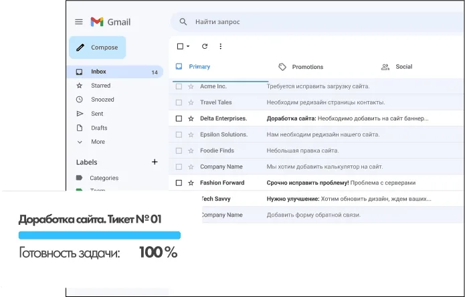
Task: Click the Primary tab inbox icon
Action: [179, 66]
